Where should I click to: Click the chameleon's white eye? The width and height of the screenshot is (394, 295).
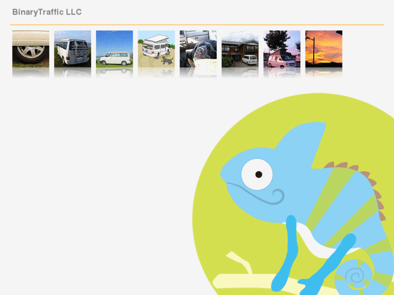point(257,174)
